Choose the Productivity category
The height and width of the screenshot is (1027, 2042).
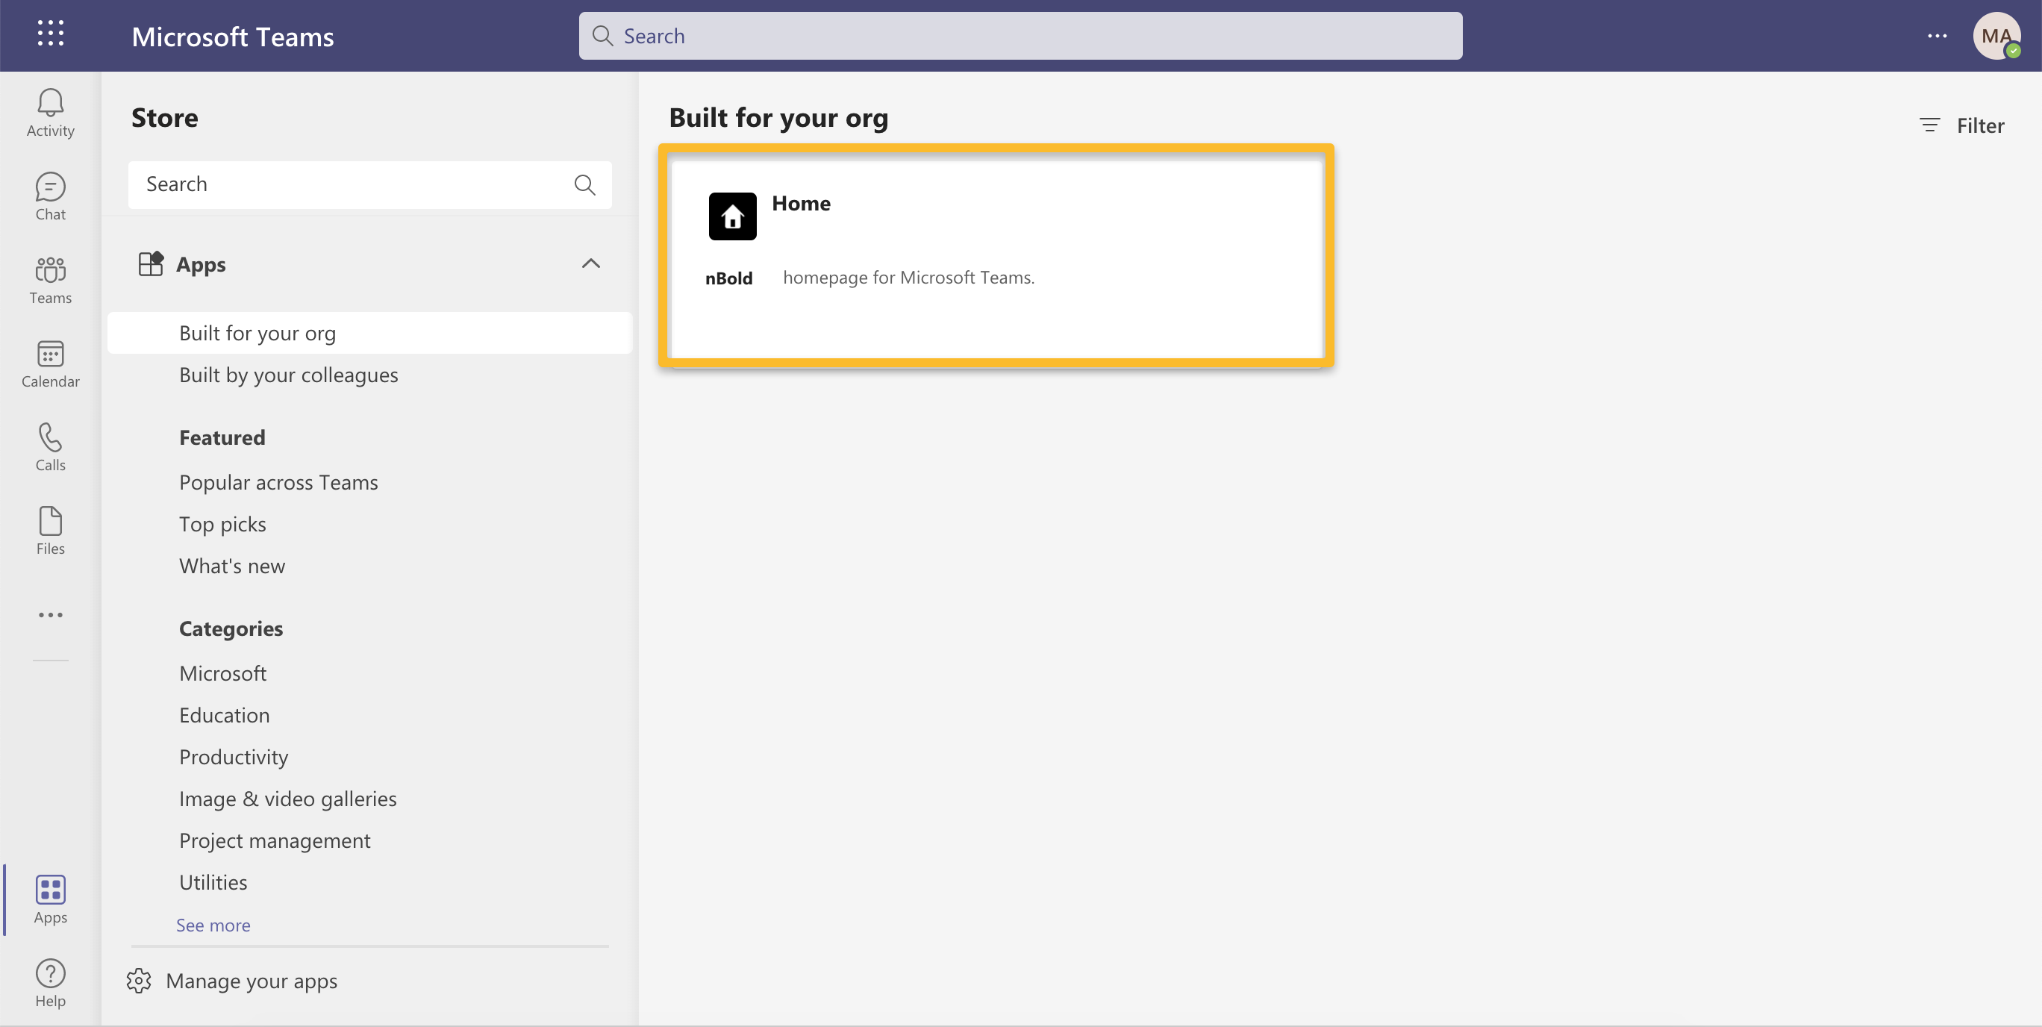233,757
